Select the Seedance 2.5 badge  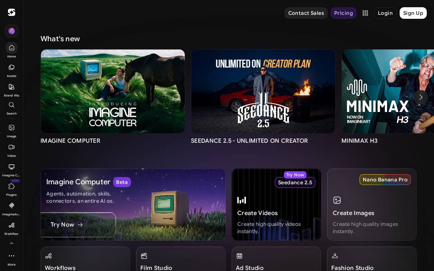[x=295, y=182]
